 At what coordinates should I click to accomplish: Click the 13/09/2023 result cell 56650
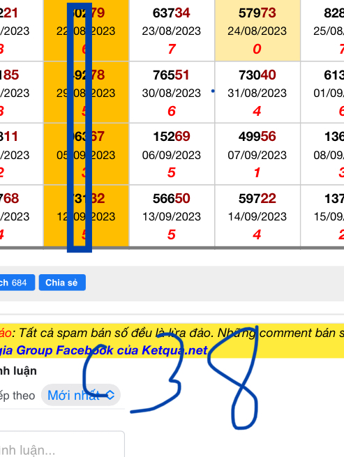click(172, 216)
